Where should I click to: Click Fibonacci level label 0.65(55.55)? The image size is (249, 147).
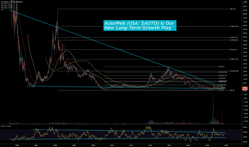(x=234, y=37)
